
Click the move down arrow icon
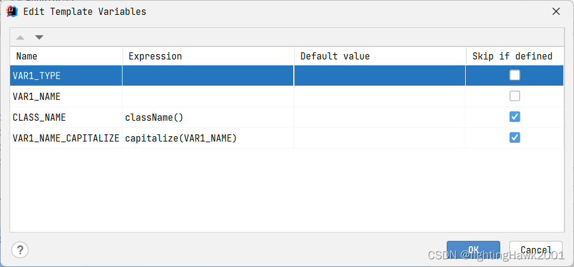point(39,37)
